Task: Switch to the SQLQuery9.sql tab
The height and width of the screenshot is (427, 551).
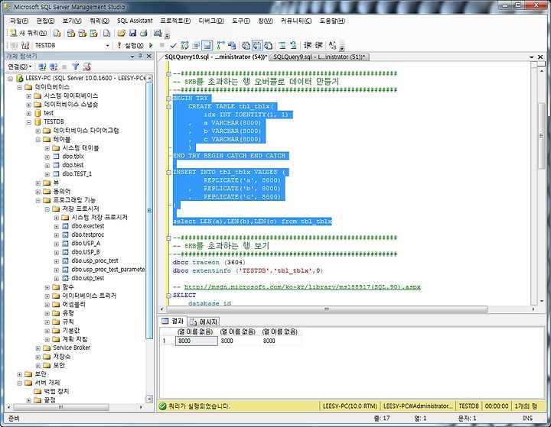Action: pos(319,57)
